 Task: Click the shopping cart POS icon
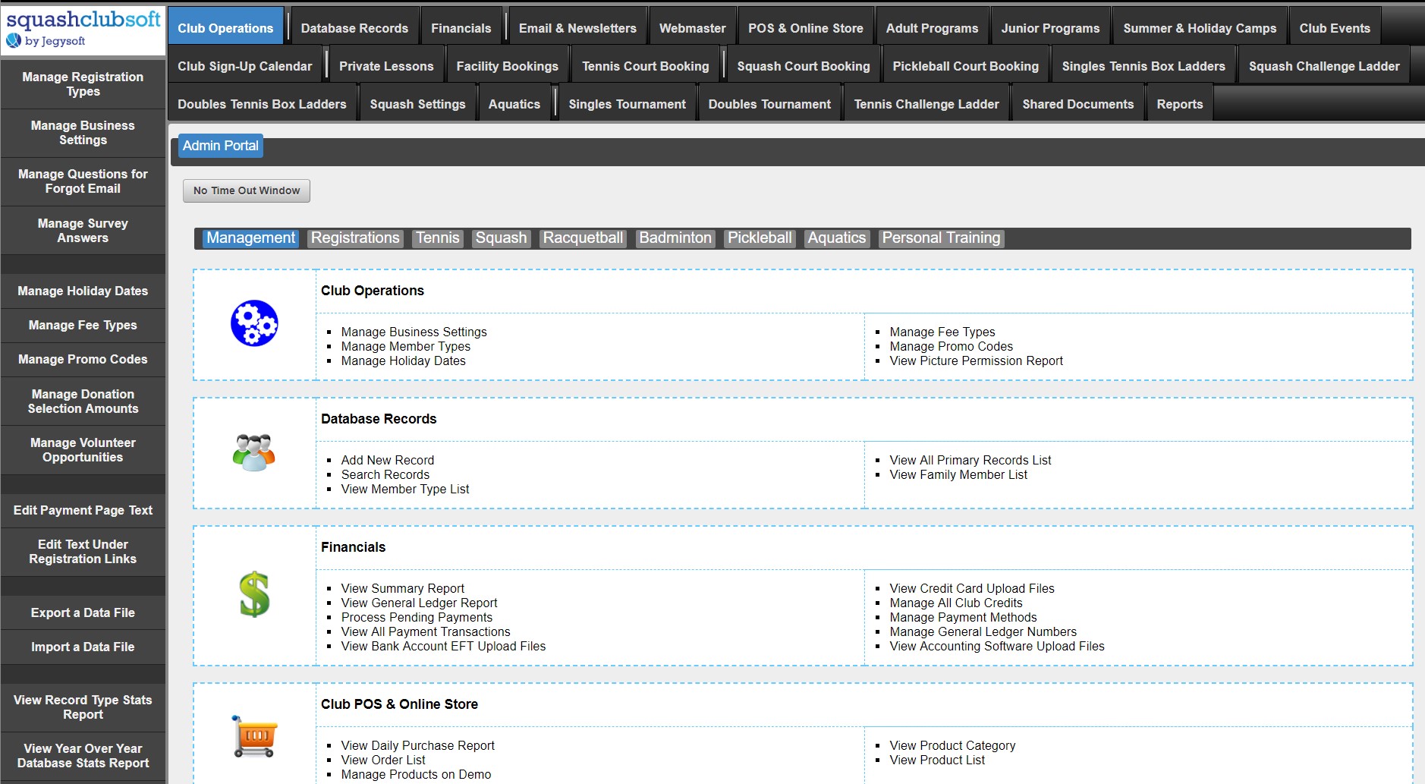click(x=254, y=736)
